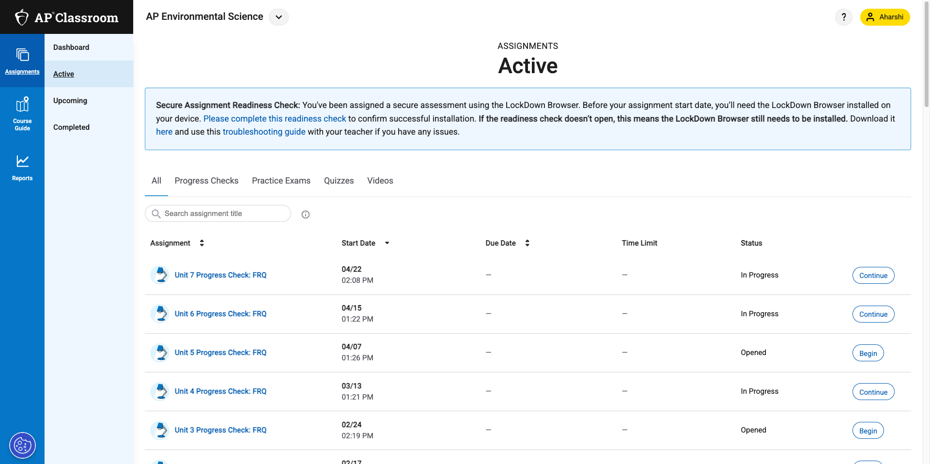The image size is (930, 464).
Task: Go to Dashboard in sidebar
Action: click(89, 47)
